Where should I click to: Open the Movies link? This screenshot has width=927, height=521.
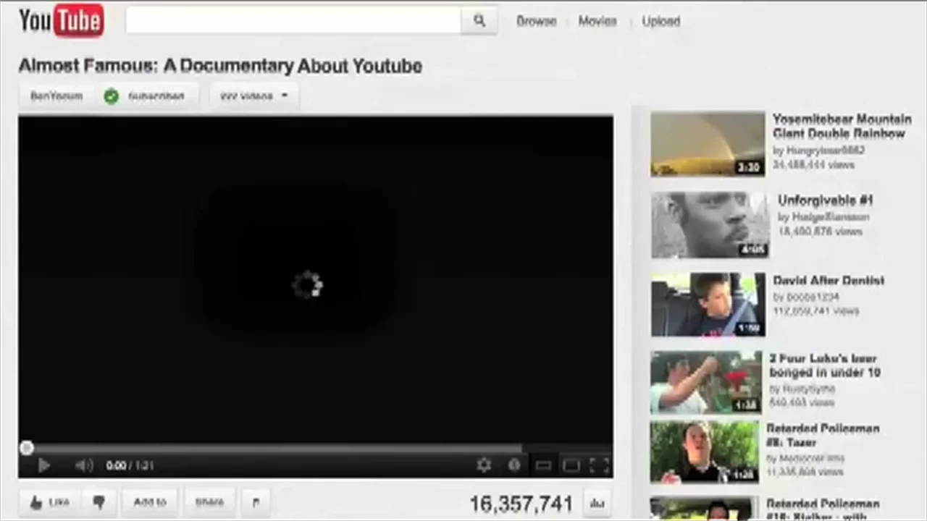coord(597,22)
